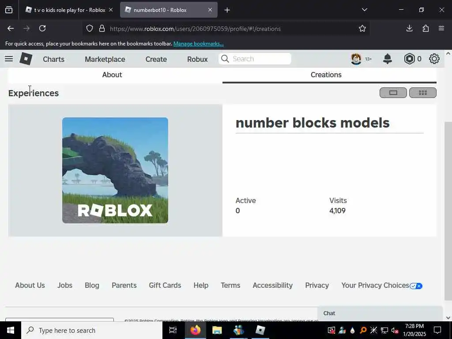Switch to t v o kids role play tab
Image resolution: width=452 pixels, height=339 pixels.
click(x=69, y=10)
